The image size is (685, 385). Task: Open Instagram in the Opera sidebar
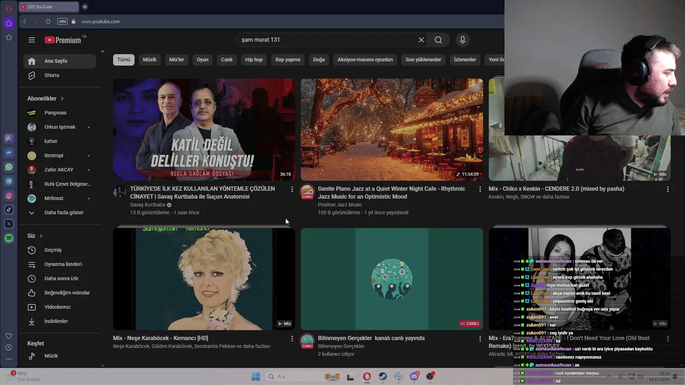pos(9,196)
